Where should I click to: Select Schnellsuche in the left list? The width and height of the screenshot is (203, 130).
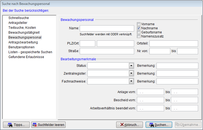coord(19,18)
